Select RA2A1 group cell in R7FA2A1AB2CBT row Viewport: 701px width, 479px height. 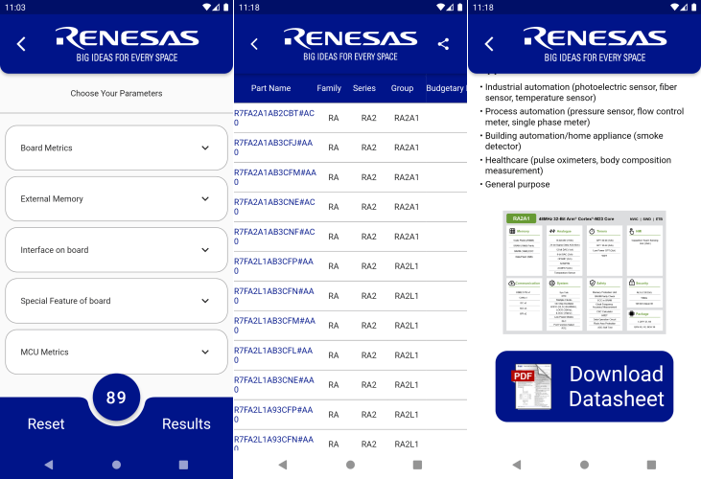(x=407, y=118)
